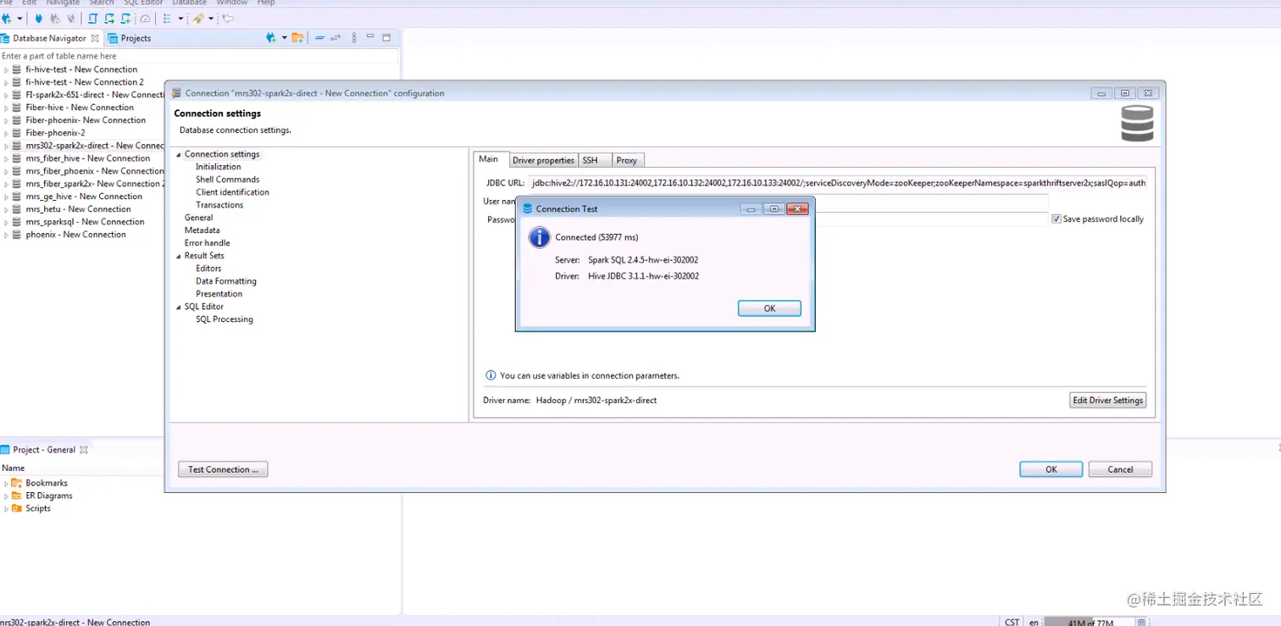Open the Navigator view menu dots icon
This screenshot has width=1281, height=626.
click(354, 38)
